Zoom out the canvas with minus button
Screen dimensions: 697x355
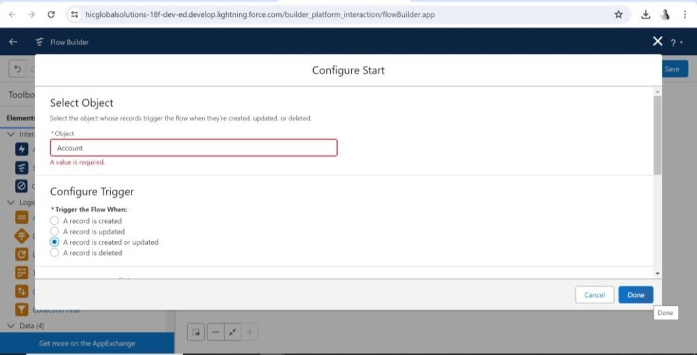[216, 332]
